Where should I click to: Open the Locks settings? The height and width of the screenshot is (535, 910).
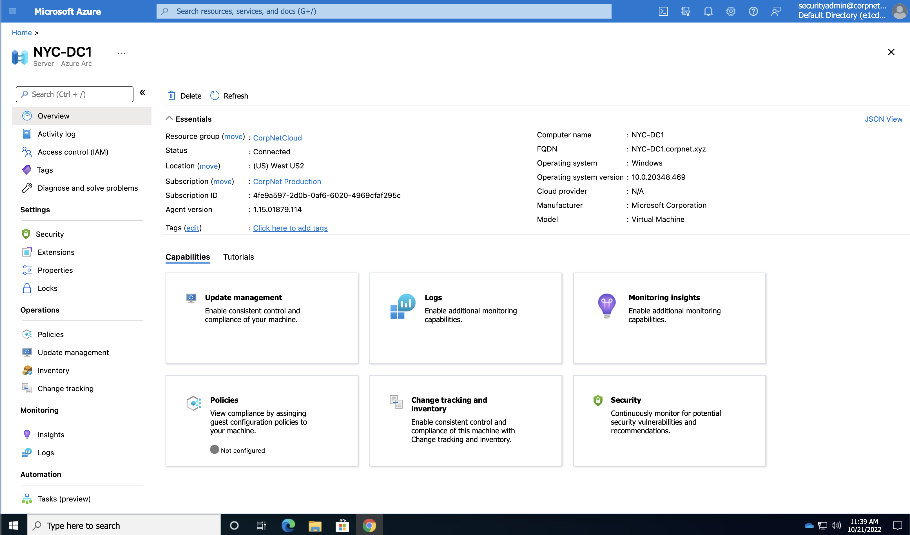click(47, 288)
